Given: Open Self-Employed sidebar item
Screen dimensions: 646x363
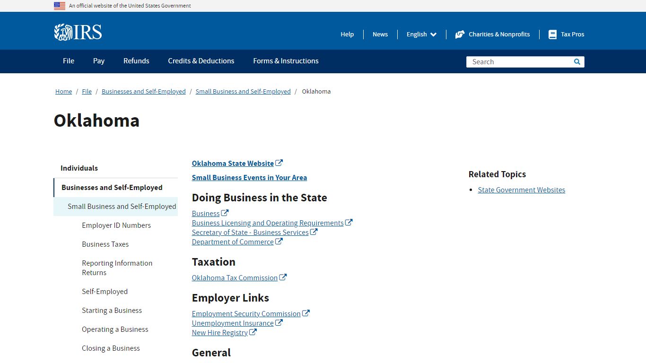Looking at the screenshot, I should tap(105, 292).
